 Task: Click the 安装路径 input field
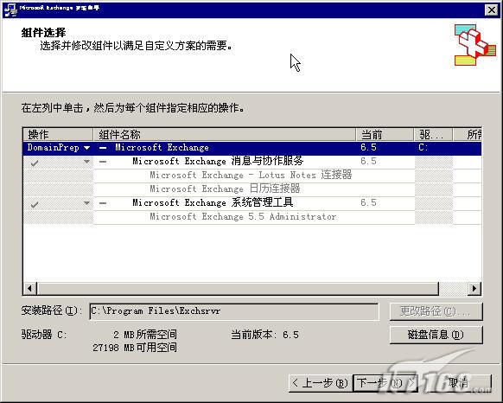(x=234, y=311)
